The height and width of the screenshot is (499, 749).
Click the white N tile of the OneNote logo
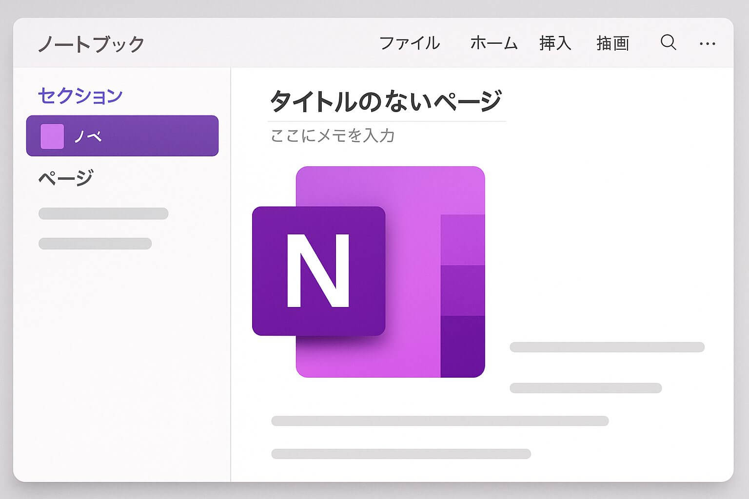click(318, 271)
